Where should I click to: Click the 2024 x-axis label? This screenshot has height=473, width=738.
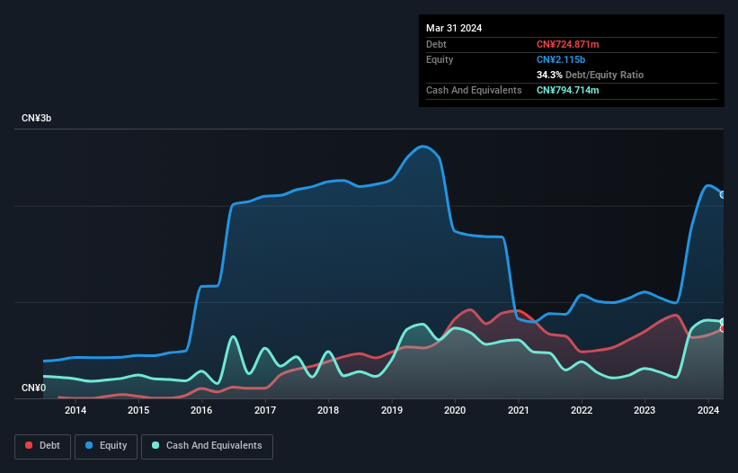707,410
